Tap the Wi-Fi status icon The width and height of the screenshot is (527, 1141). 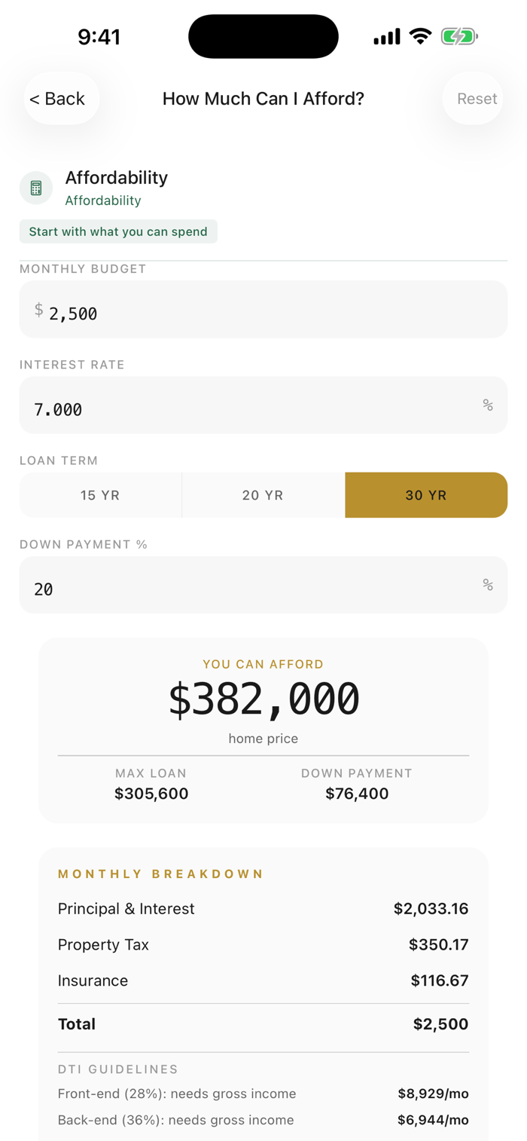point(420,36)
